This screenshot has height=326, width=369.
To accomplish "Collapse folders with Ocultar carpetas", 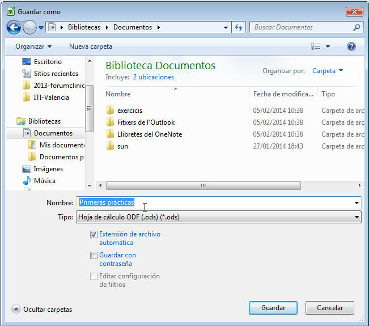I will pyautogui.click(x=42, y=310).
